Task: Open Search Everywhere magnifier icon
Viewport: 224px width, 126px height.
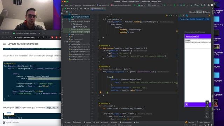Action: [x=209, y=5]
